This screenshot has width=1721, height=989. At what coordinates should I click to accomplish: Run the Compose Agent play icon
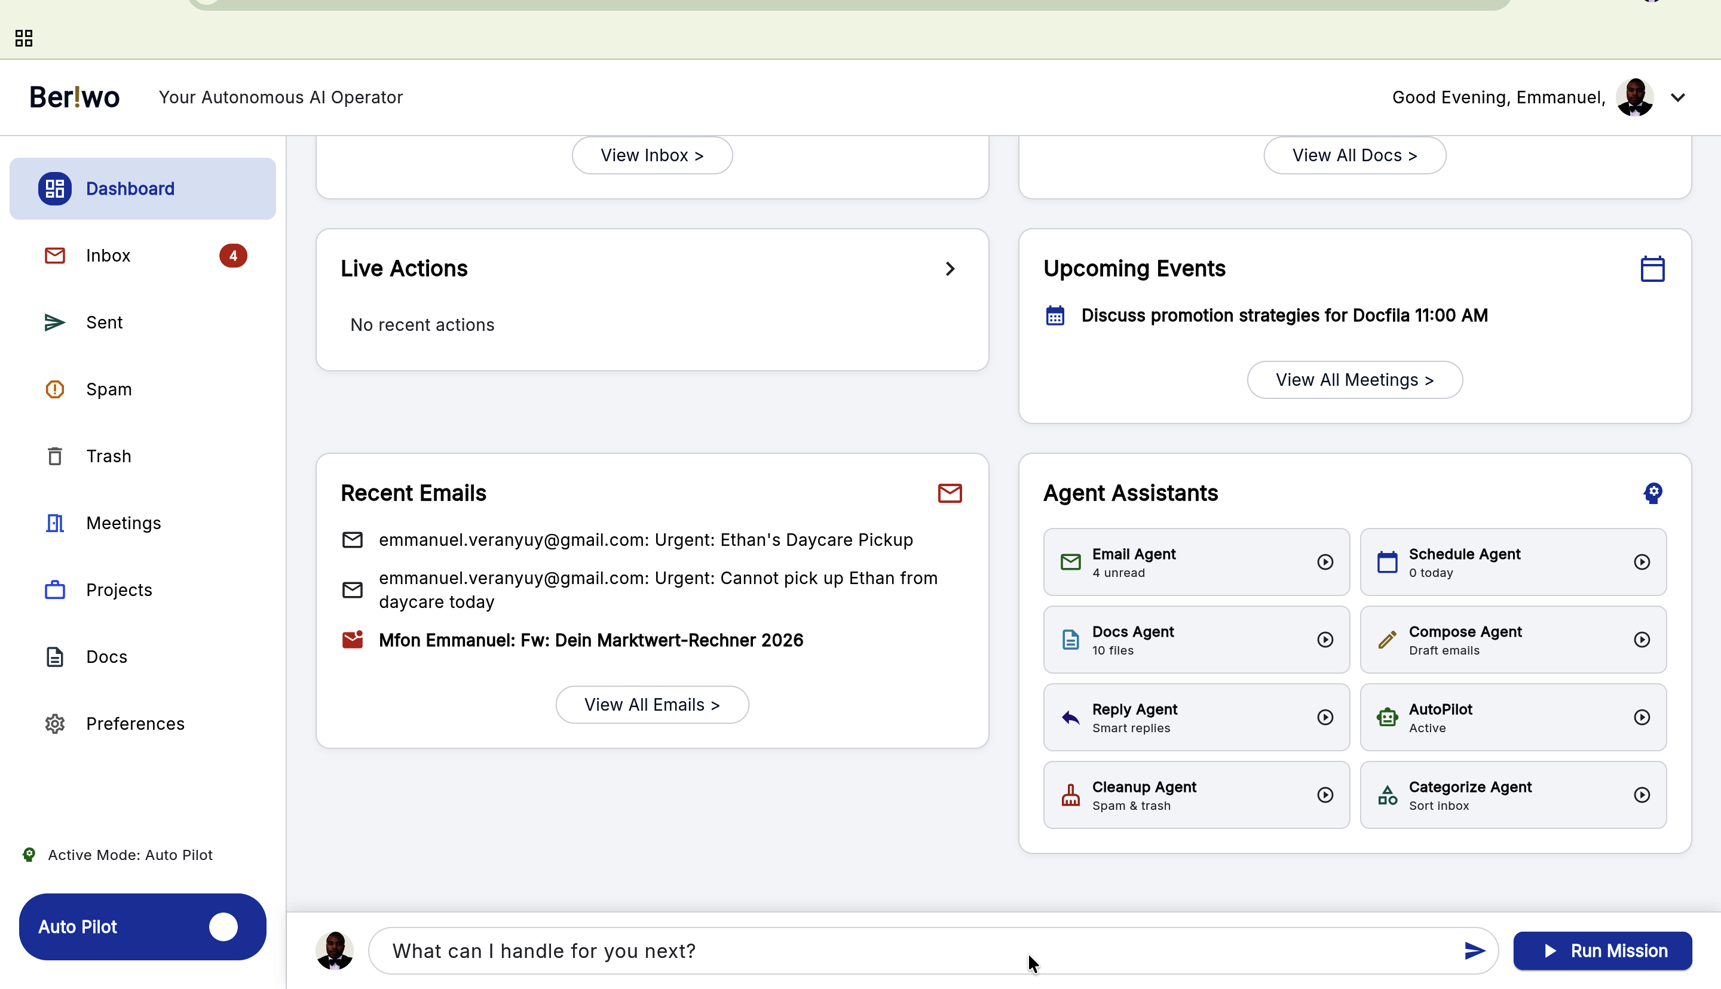coord(1641,640)
